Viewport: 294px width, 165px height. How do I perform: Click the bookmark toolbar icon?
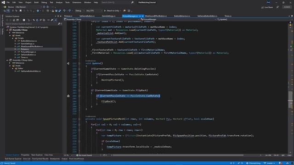[x=21, y=11]
